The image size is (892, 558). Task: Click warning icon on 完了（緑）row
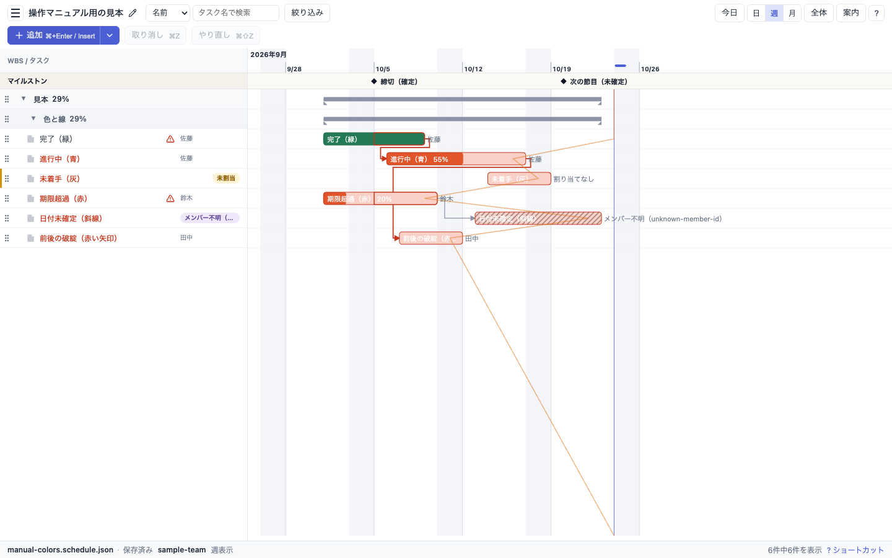170,139
